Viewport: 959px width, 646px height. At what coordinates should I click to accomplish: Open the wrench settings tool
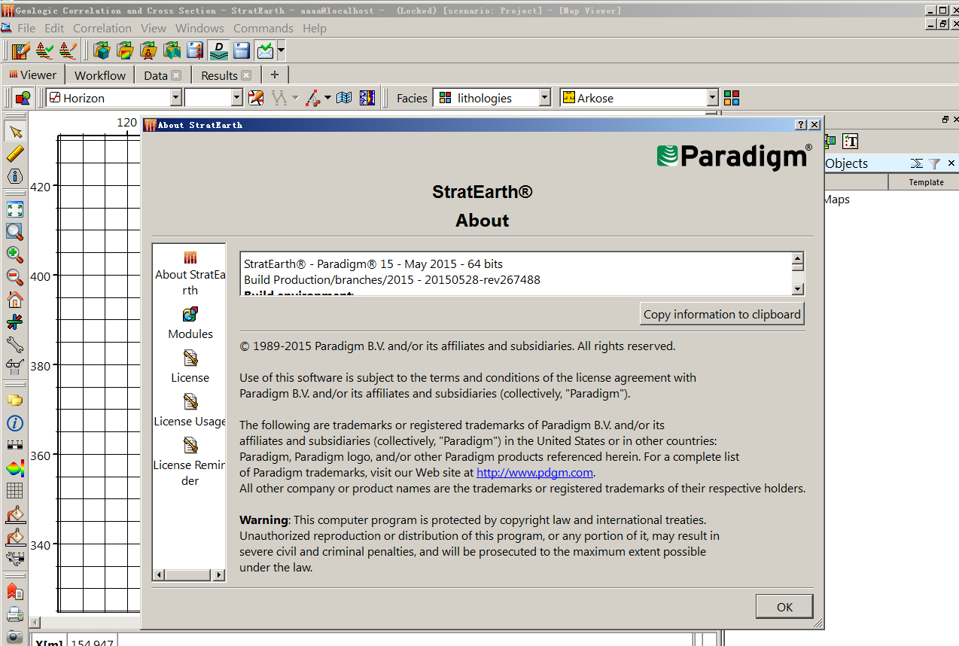pos(15,345)
